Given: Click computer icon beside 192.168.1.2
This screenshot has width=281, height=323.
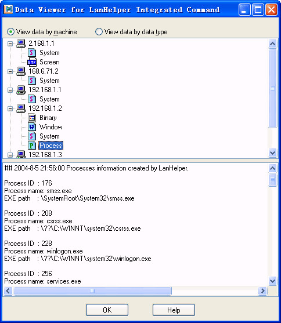Looking at the screenshot, I should 21,108.
